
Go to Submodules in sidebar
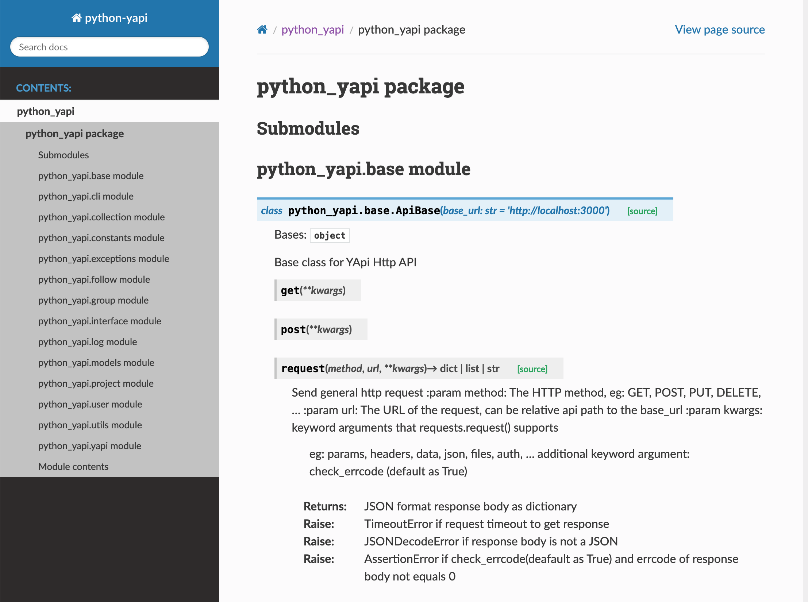tap(64, 155)
